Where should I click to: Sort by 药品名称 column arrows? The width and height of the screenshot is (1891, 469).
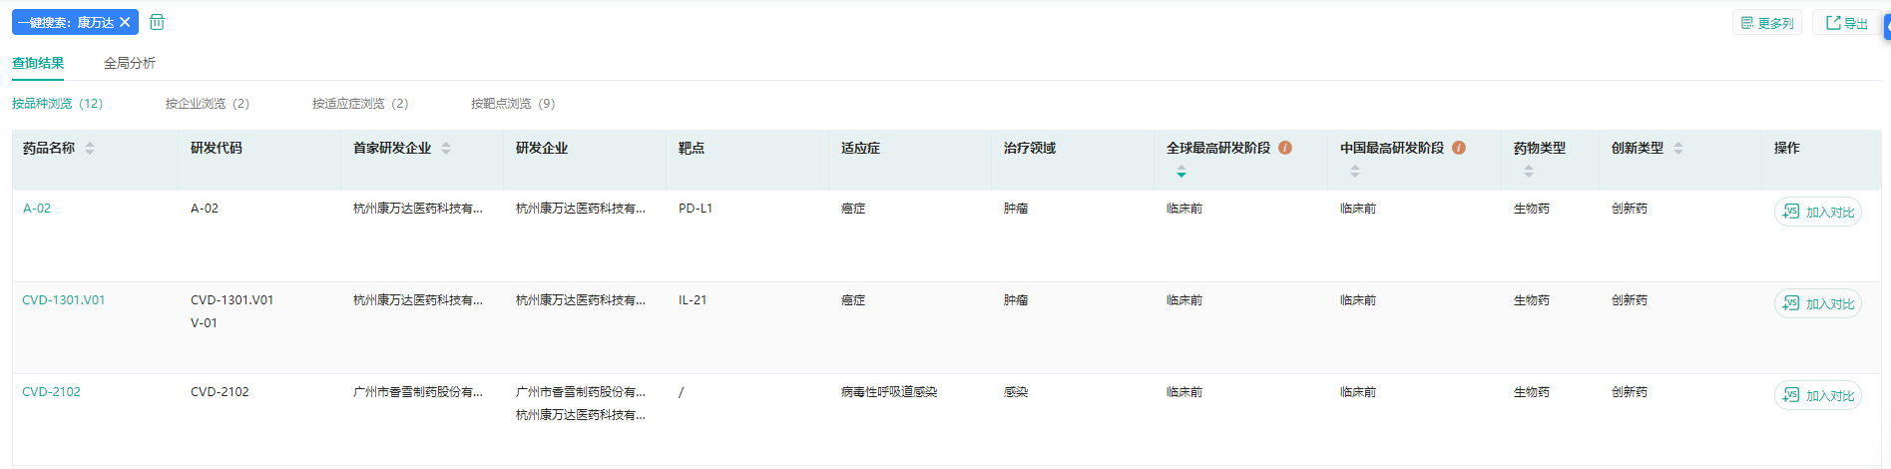(x=90, y=148)
